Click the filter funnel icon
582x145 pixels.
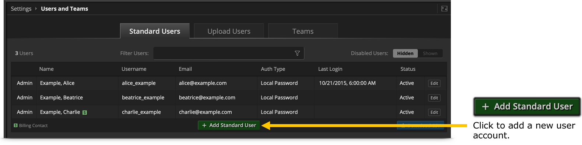tap(297, 53)
